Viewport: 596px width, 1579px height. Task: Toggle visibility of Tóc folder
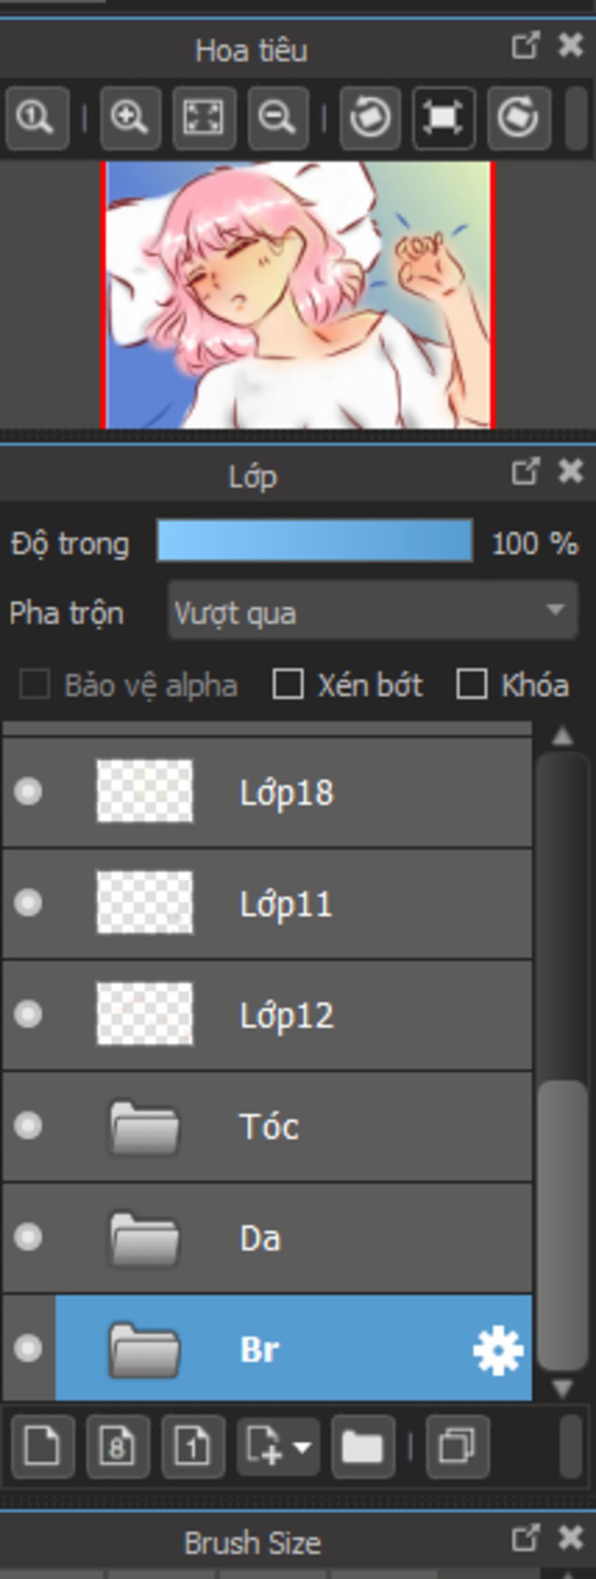click(x=28, y=1126)
